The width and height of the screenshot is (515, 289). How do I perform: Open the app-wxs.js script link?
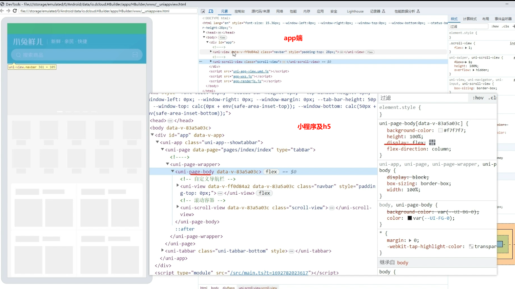(243, 76)
